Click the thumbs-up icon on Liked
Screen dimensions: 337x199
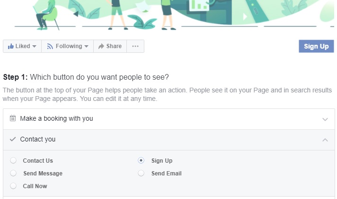pyautogui.click(x=10, y=46)
